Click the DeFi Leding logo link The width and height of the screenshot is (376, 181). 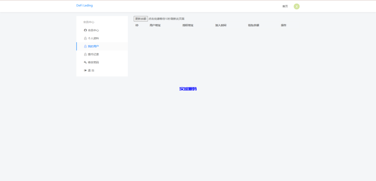[84, 5]
